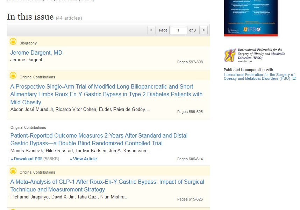Click the external link icon after IFSO link
The width and height of the screenshot is (300, 210).
294,79
